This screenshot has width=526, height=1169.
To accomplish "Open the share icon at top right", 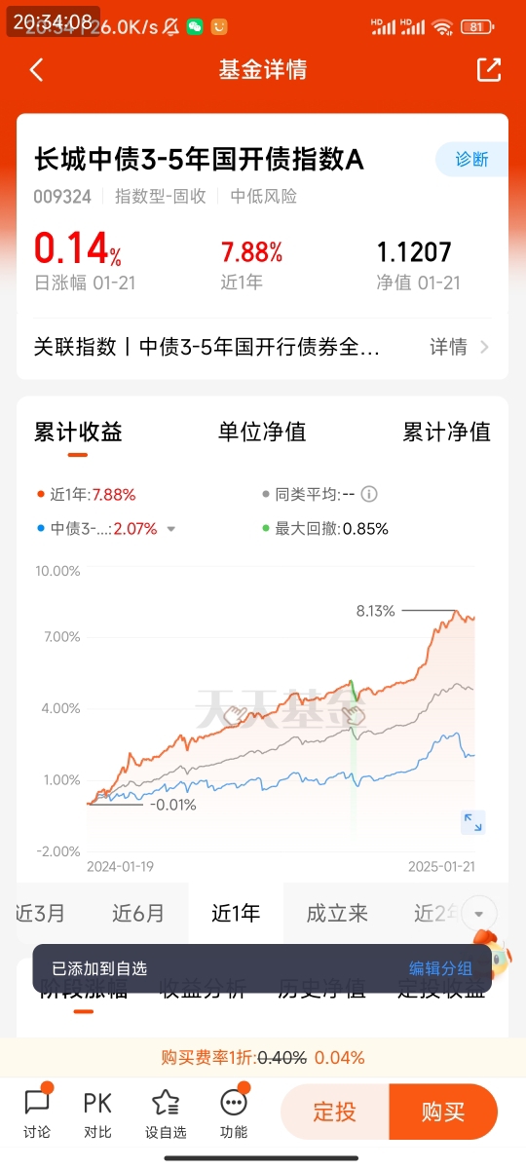I will point(488,69).
